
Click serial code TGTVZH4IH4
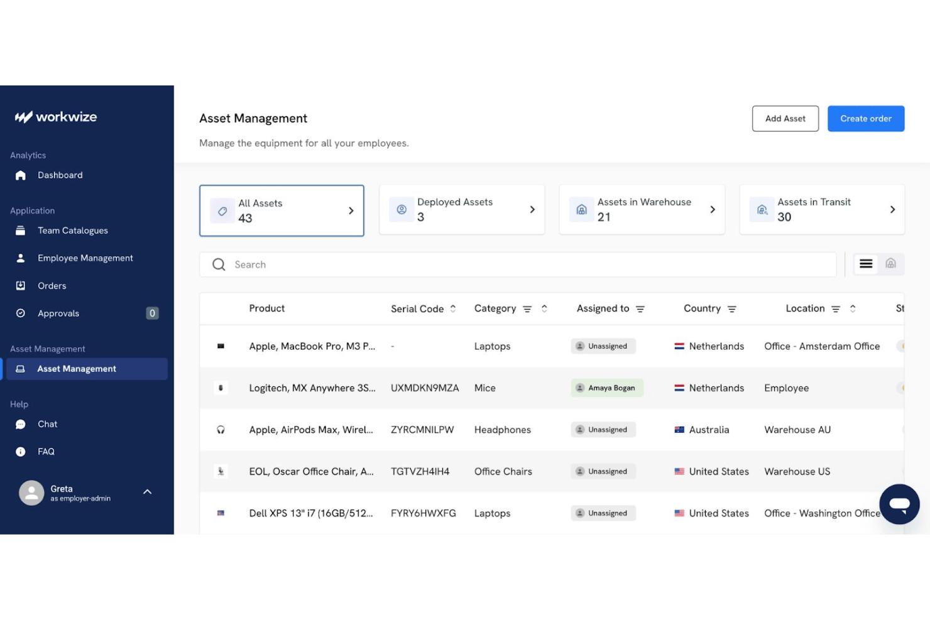(420, 472)
